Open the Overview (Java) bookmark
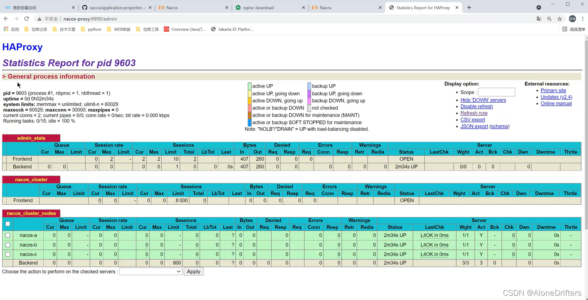 tap(185, 29)
